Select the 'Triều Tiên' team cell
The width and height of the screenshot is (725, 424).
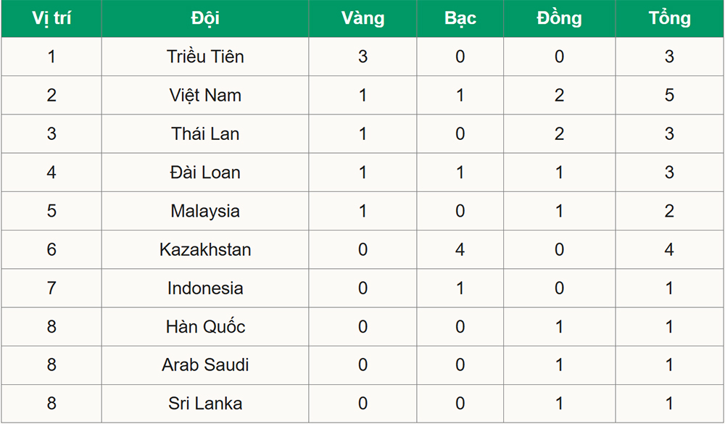tap(205, 57)
